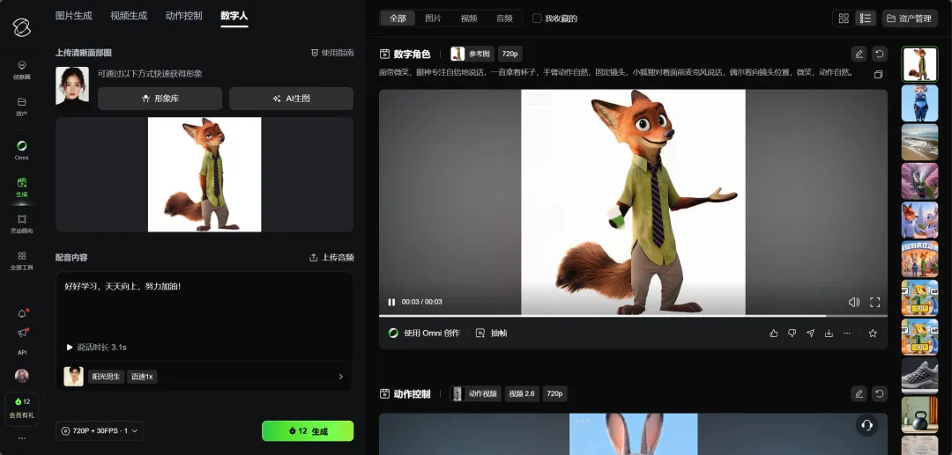Click the 动作视频 tag
Screen dimensions: 952x455
tap(476, 393)
